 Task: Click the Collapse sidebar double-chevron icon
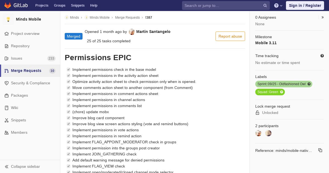pyautogui.click(x=7, y=166)
